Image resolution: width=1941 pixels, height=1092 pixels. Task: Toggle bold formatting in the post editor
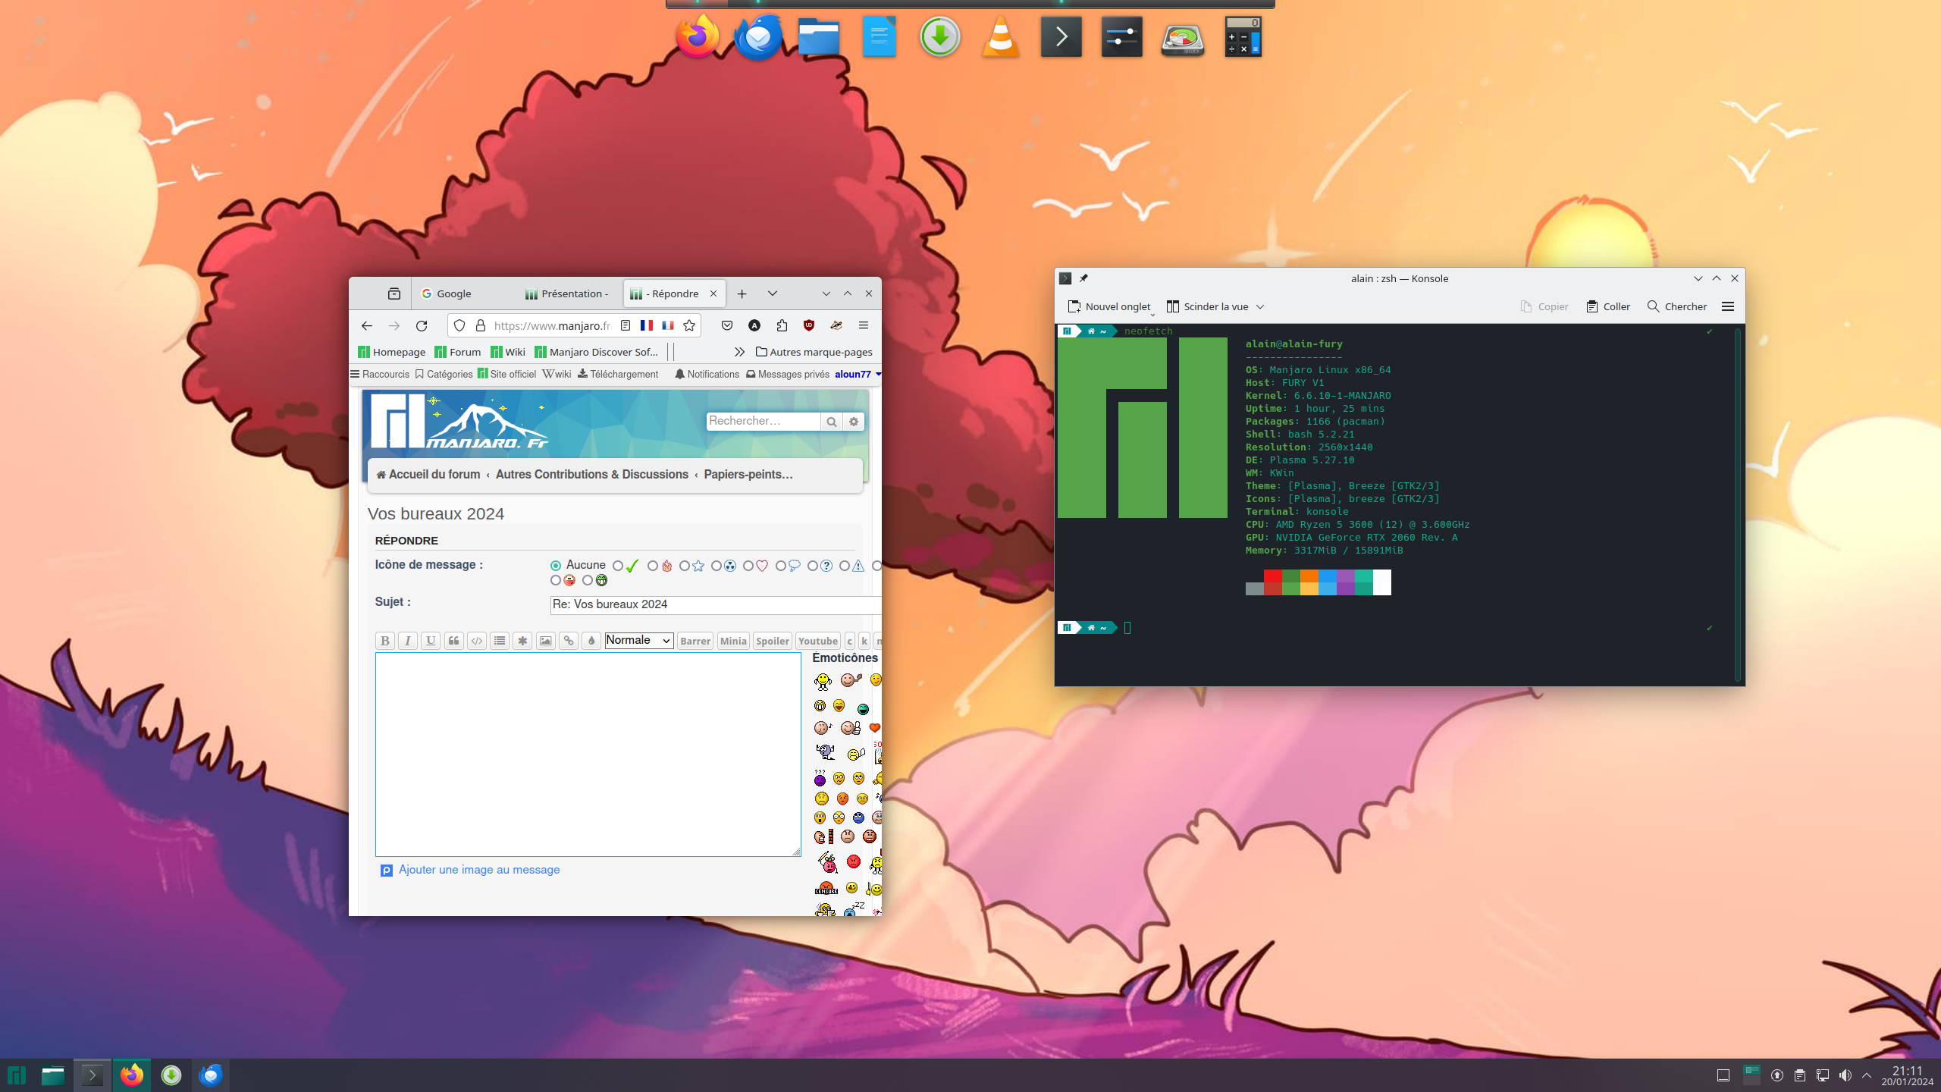click(385, 641)
